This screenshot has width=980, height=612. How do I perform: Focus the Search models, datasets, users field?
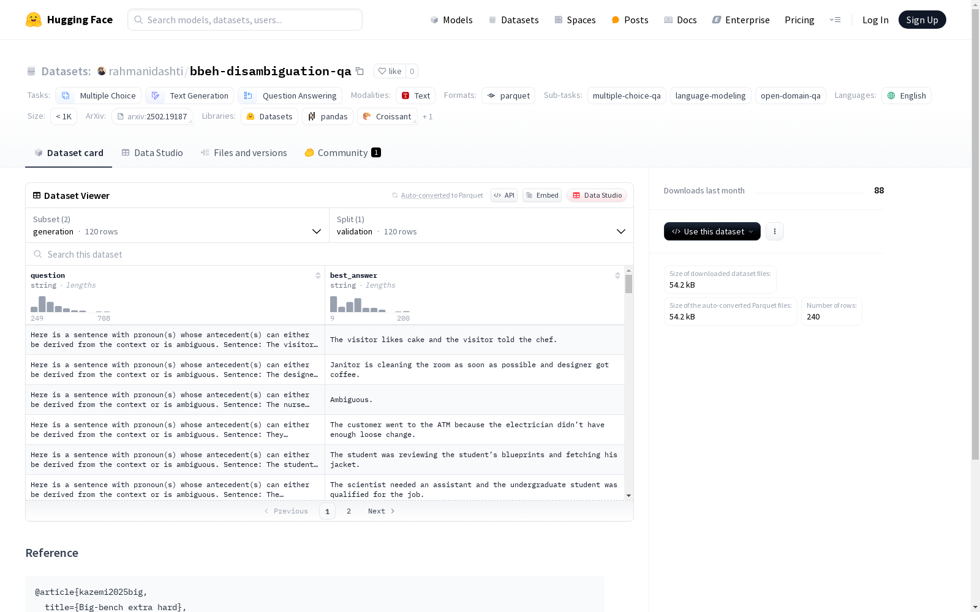tap(245, 20)
